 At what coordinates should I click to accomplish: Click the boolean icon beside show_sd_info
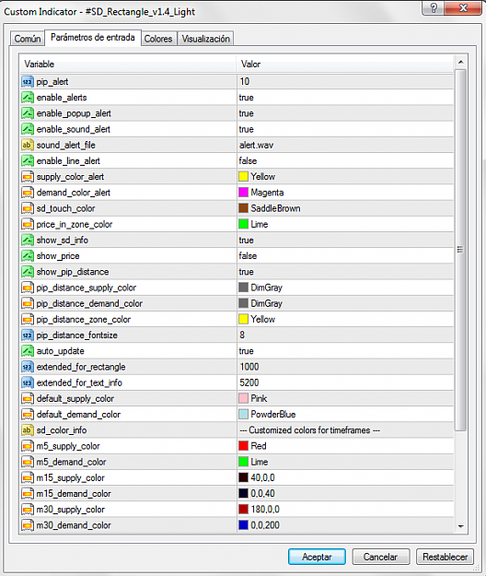28,240
